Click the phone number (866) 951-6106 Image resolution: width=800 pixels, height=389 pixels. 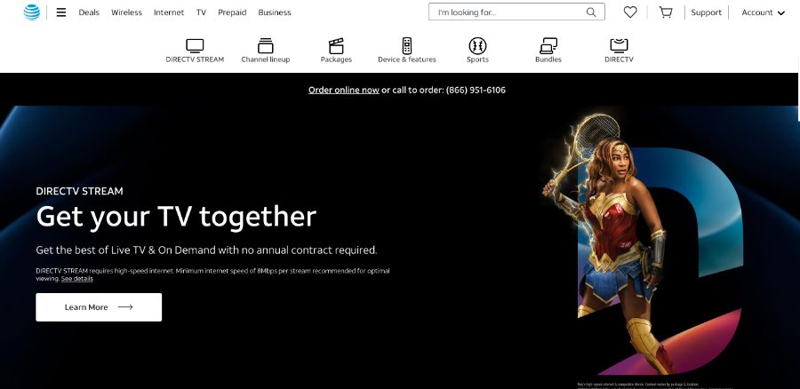click(476, 90)
